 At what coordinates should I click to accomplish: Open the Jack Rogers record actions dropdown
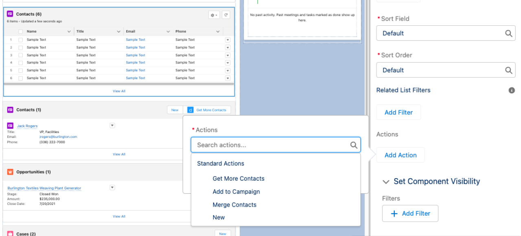coord(112,126)
